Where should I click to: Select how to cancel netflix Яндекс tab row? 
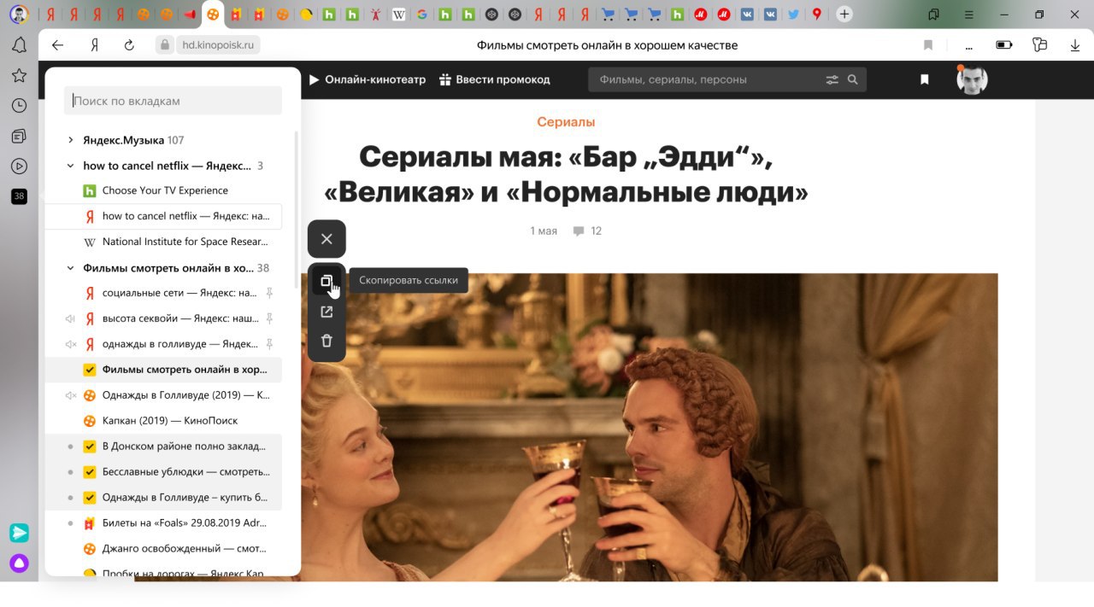click(163, 216)
